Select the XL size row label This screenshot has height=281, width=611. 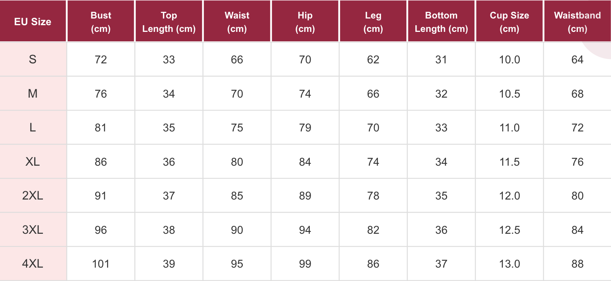pyautogui.click(x=33, y=162)
